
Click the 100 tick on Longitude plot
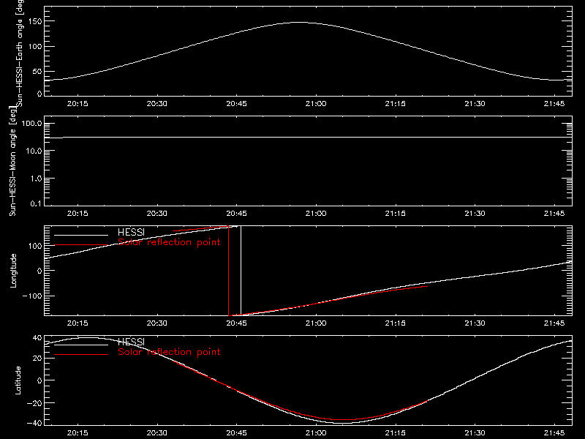(35, 246)
